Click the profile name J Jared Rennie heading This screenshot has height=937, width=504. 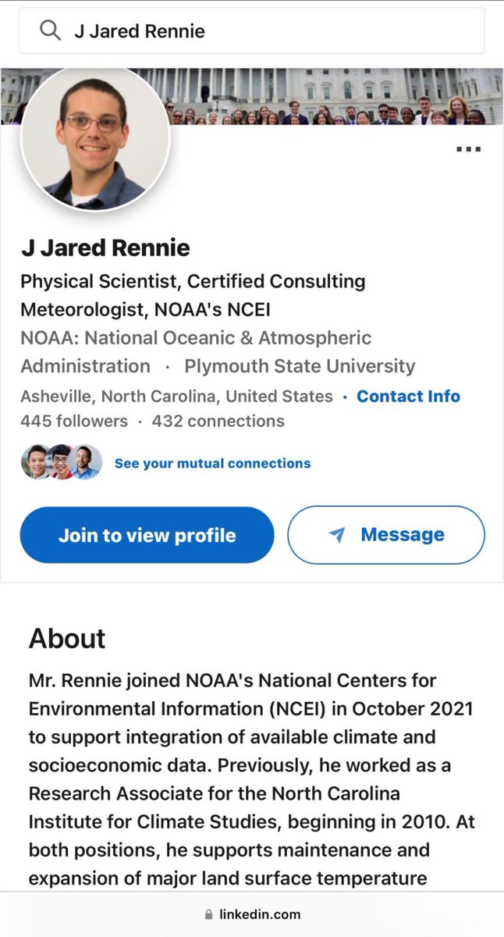105,248
